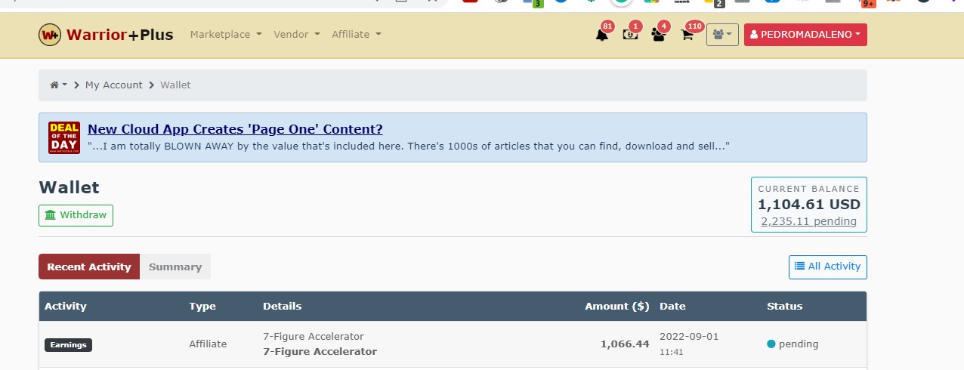964x370 pixels.
Task: Open affiliate requests icon with 4 badge
Action: coord(658,35)
